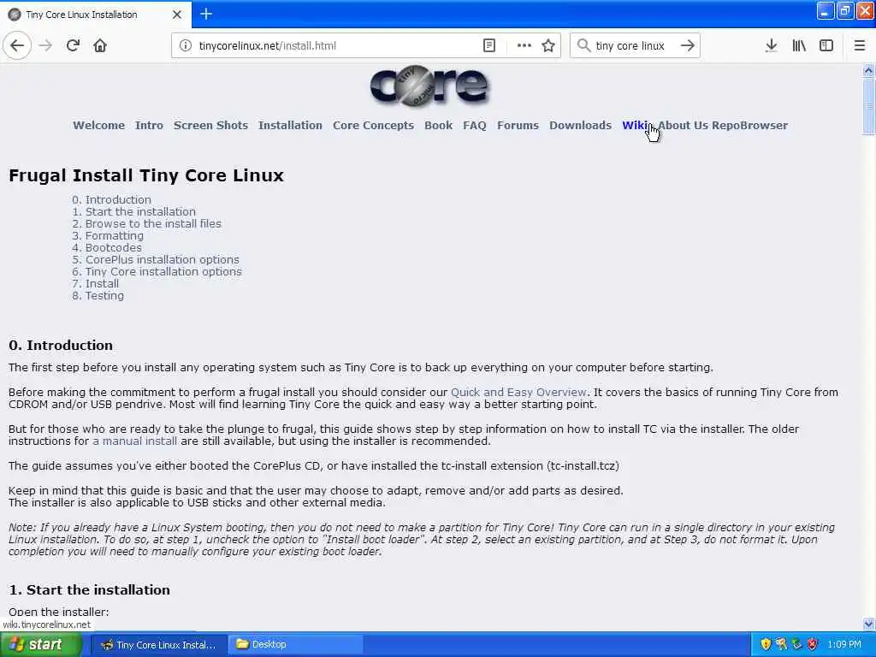Viewport: 876px width, 657px height.
Task: Open the downloads arrow icon
Action: click(771, 46)
